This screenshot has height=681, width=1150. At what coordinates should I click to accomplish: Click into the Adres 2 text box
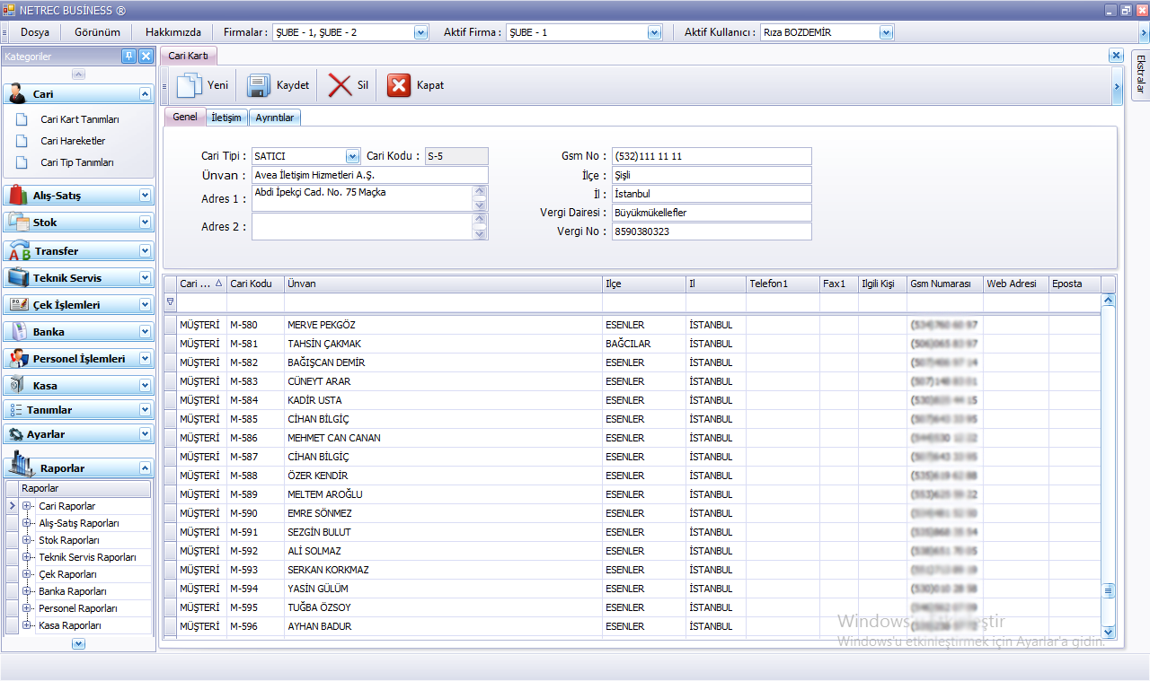(362, 226)
